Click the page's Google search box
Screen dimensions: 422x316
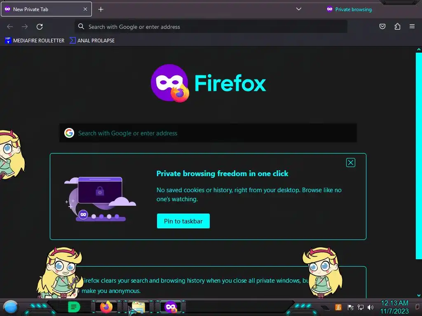(208, 133)
